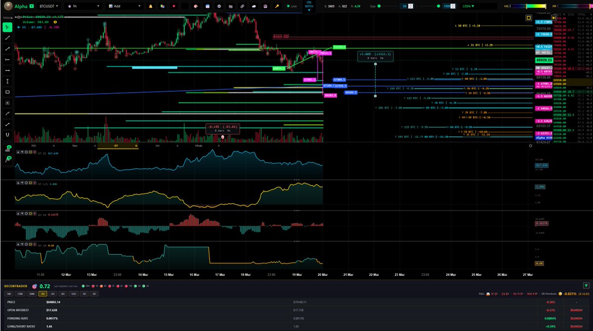The width and height of the screenshot is (593, 331).
Task: Open the Add indicator dropdown
Action: coord(125,6)
